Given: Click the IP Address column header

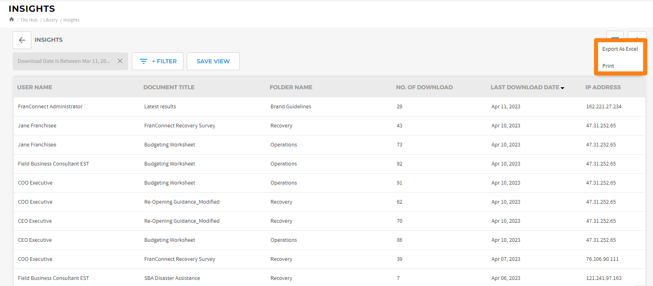Looking at the screenshot, I should click(x=603, y=87).
